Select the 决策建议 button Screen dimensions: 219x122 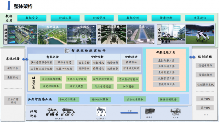click(x=200, y=18)
